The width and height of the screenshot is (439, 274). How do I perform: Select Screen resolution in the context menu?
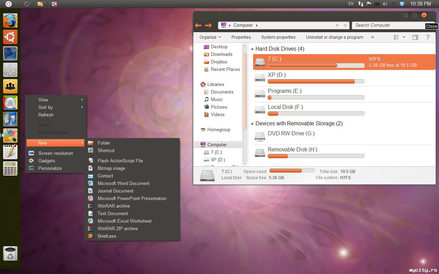(55, 153)
